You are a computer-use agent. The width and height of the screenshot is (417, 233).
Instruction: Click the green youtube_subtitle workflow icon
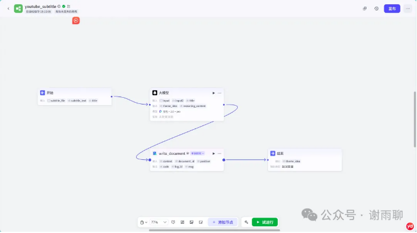[18, 9]
